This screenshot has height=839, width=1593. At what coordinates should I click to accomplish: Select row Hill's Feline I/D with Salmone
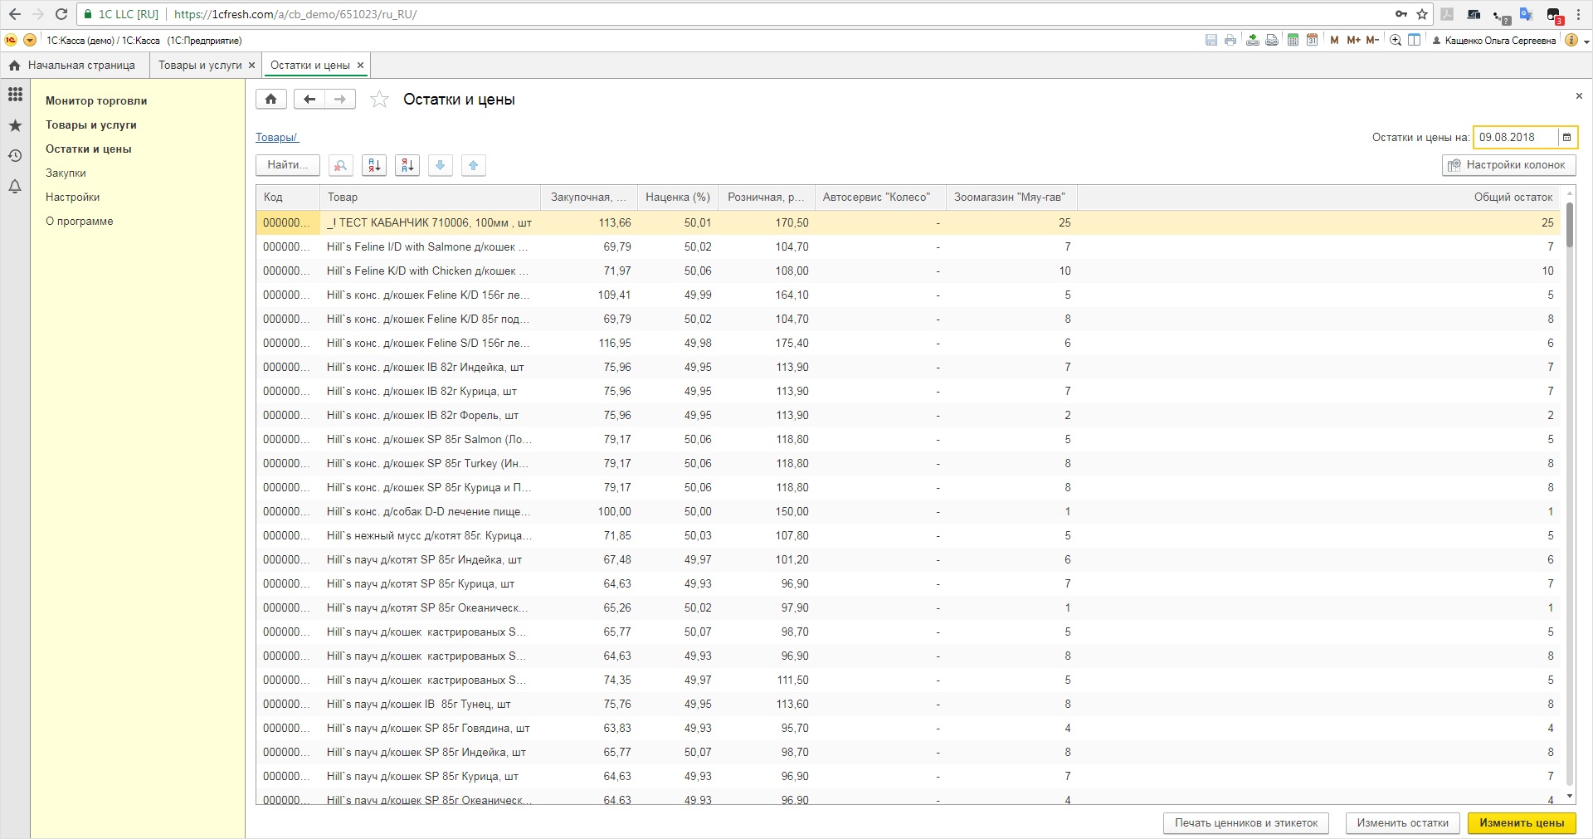coord(909,247)
